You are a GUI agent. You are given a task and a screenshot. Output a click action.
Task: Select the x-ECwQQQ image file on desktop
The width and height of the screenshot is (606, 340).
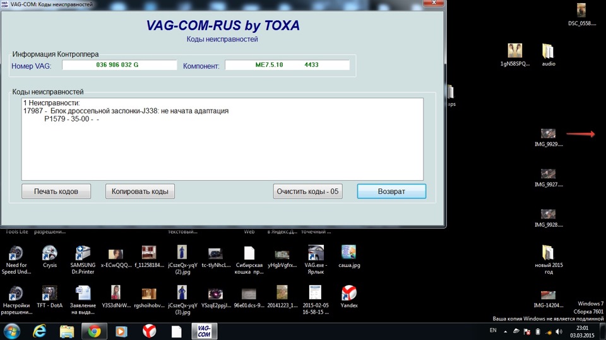116,258
